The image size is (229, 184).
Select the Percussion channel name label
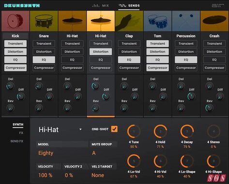click(186, 36)
